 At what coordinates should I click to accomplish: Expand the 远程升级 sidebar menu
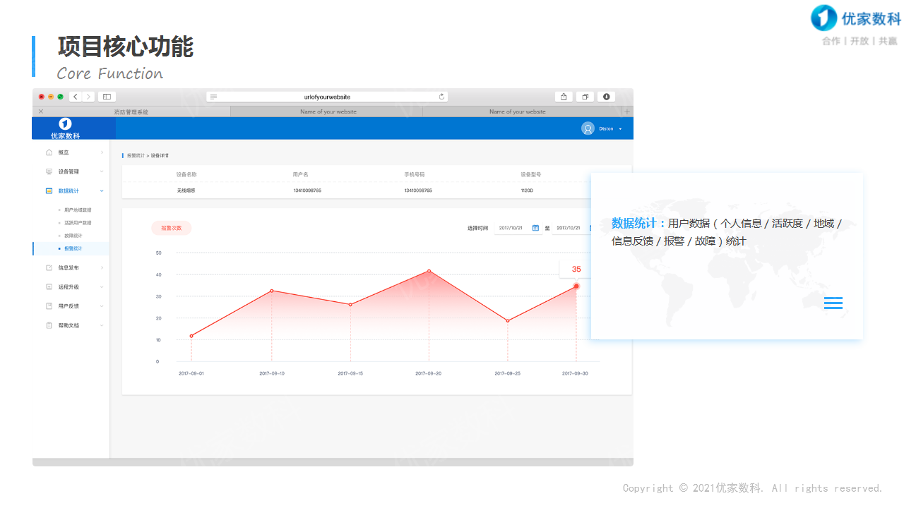tap(102, 287)
